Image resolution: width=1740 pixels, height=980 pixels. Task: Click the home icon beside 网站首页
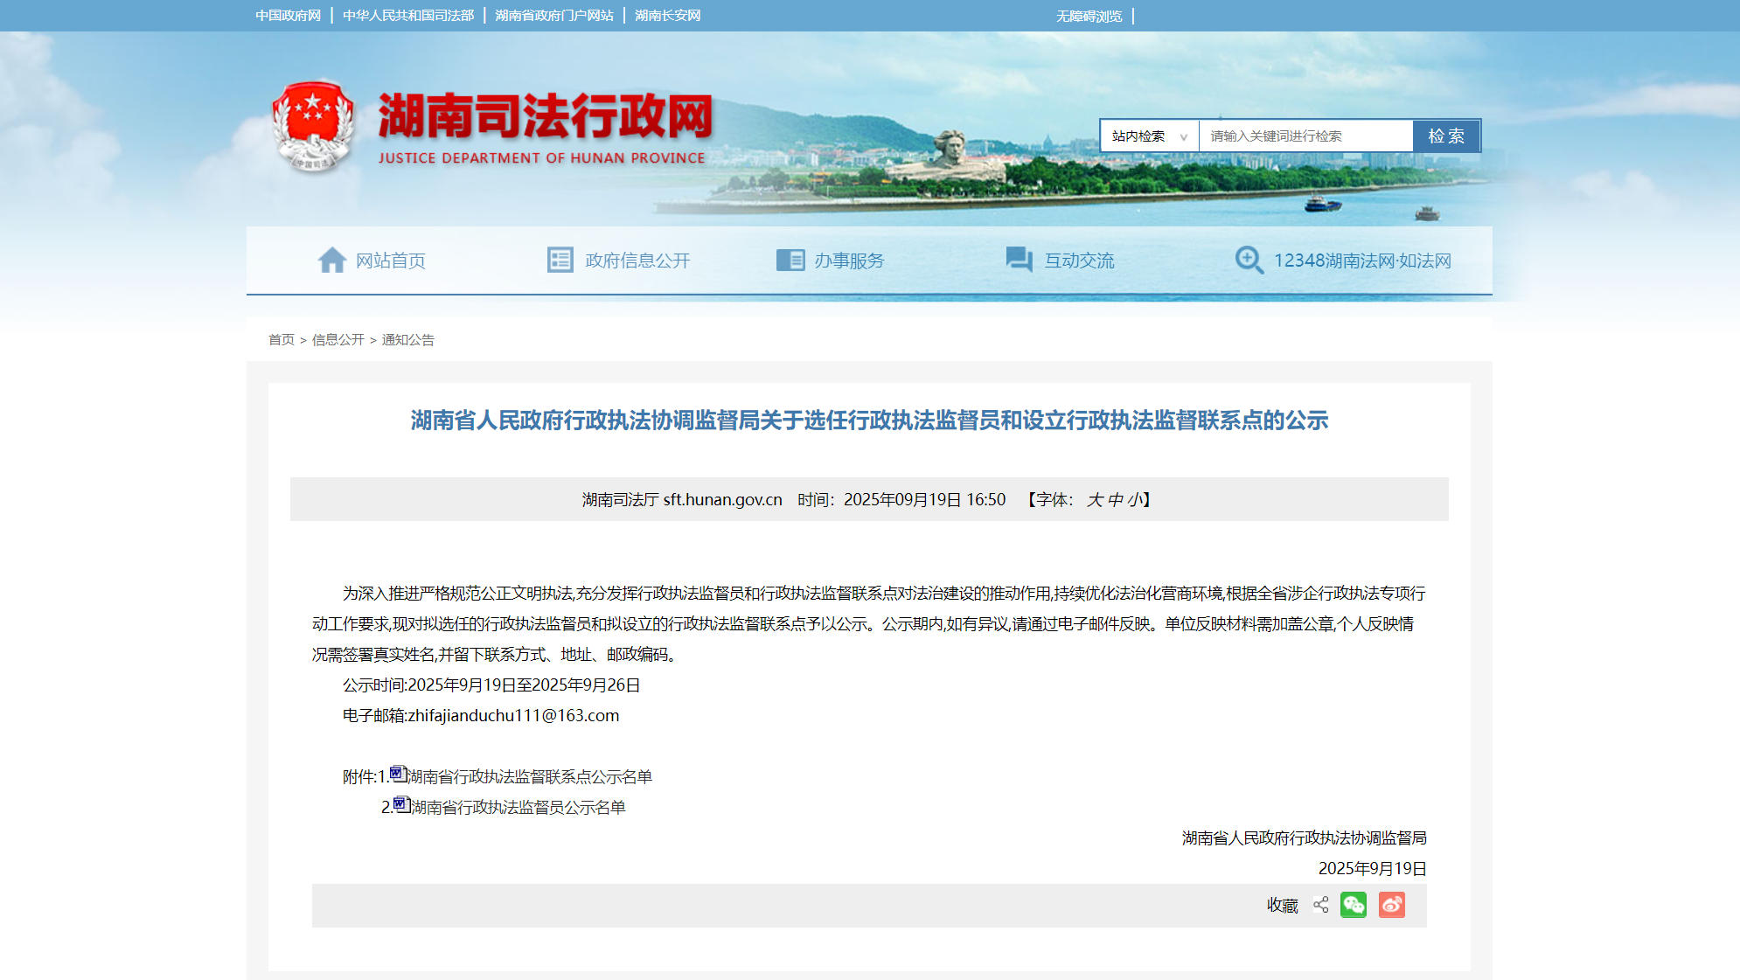(x=332, y=259)
